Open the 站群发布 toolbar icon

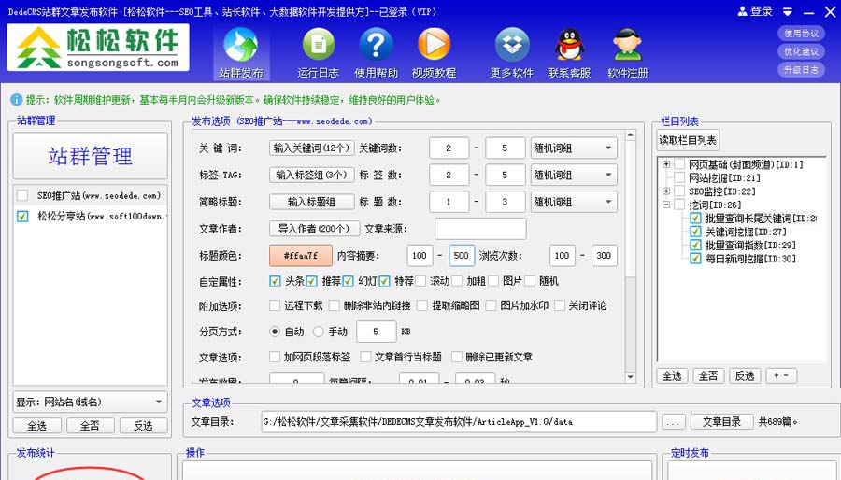(x=241, y=52)
